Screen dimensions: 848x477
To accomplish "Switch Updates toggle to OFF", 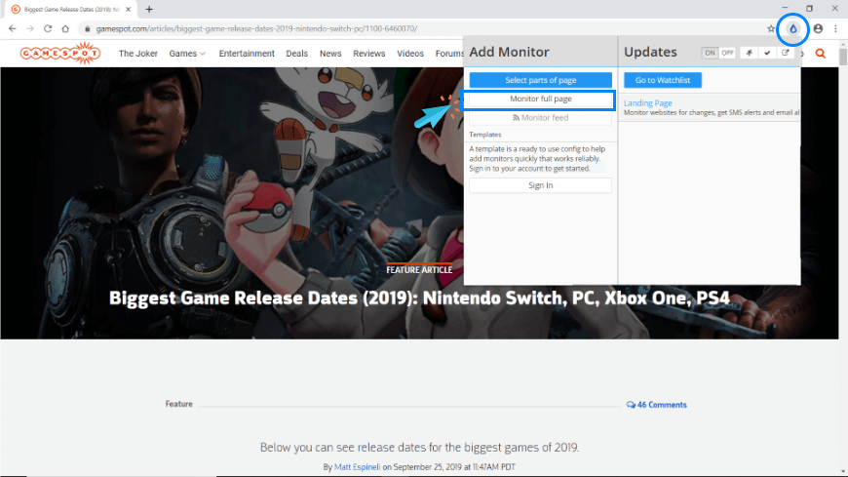I will pos(726,53).
